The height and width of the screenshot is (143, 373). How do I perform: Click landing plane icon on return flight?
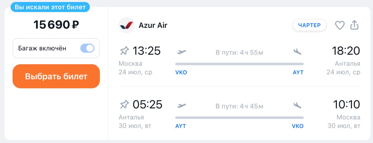click(297, 105)
